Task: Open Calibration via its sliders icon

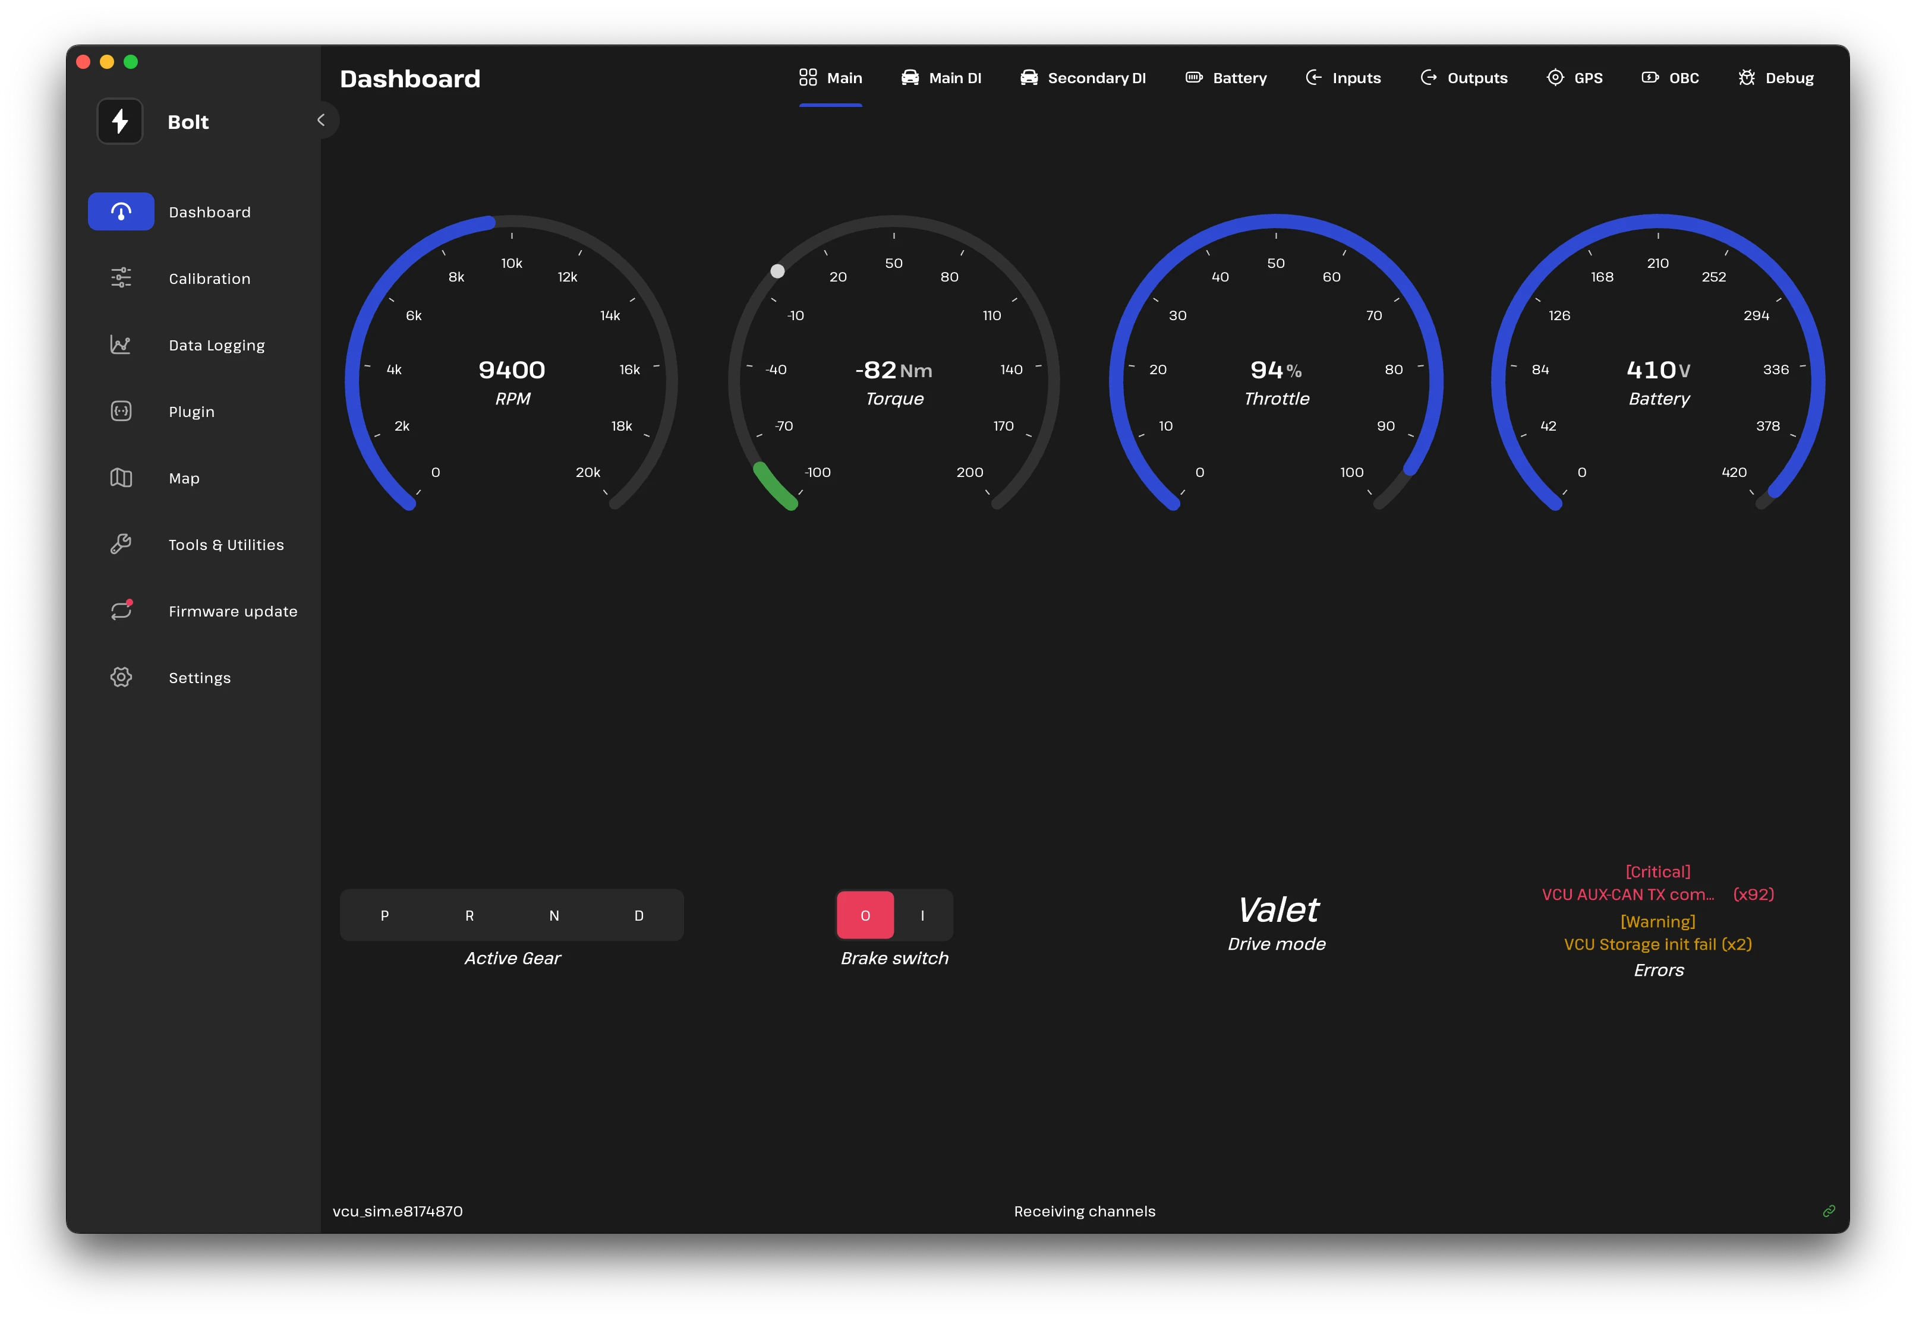Action: coord(121,278)
